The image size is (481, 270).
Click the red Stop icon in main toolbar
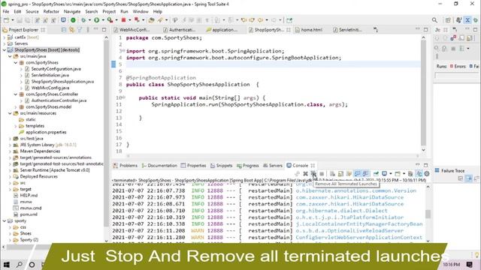pyautogui.click(x=123, y=20)
